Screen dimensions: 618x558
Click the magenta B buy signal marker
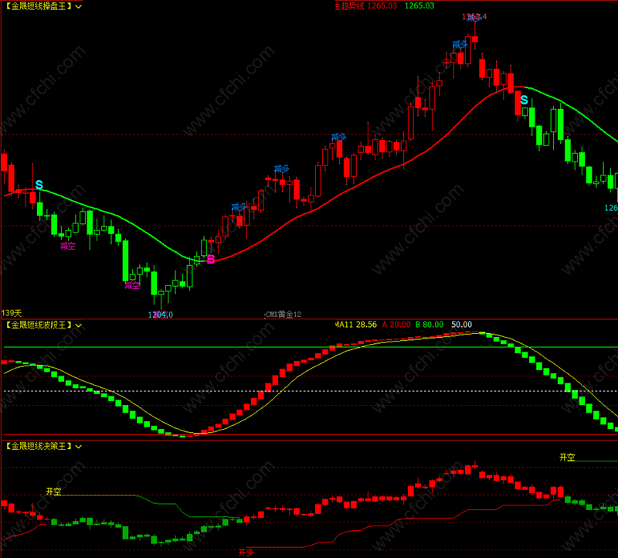point(211,259)
